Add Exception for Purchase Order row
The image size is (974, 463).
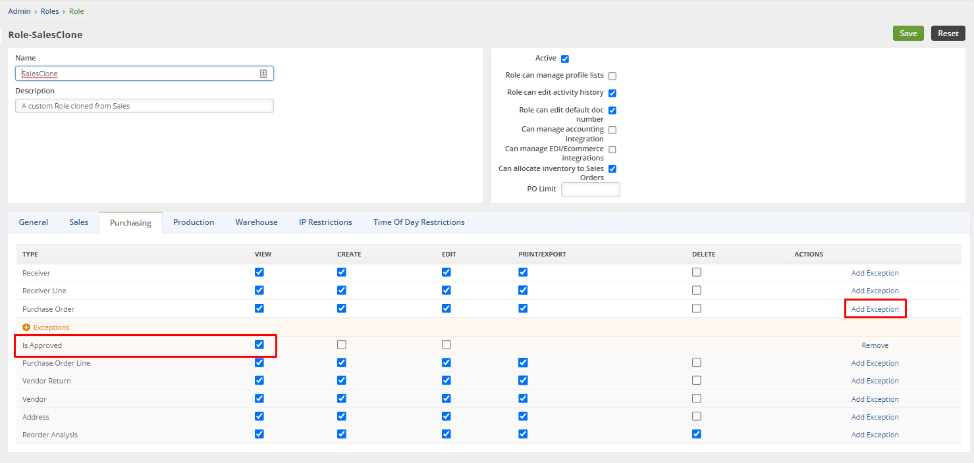(875, 309)
